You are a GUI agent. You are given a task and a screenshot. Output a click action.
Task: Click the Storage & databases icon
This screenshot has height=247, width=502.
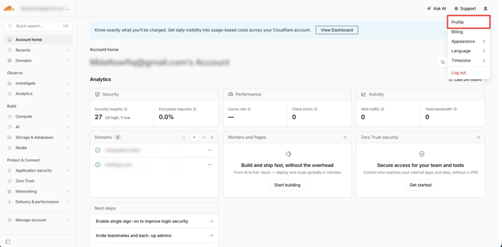[10, 137]
